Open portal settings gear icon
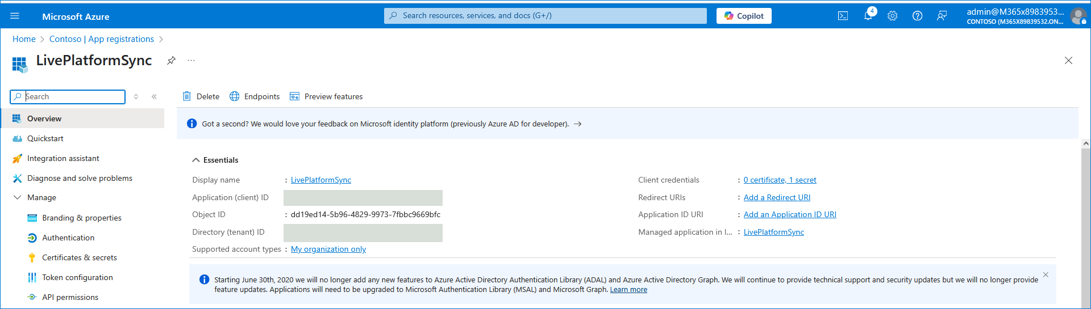 point(893,16)
